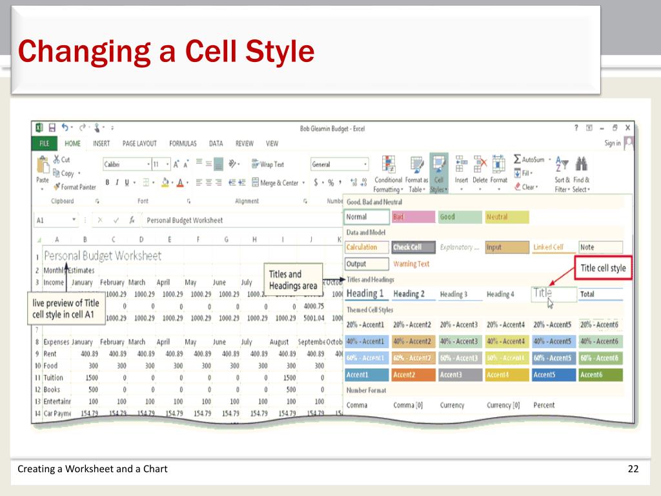Activate Format Painter
Screen dimensions: 661x496
(x=75, y=187)
